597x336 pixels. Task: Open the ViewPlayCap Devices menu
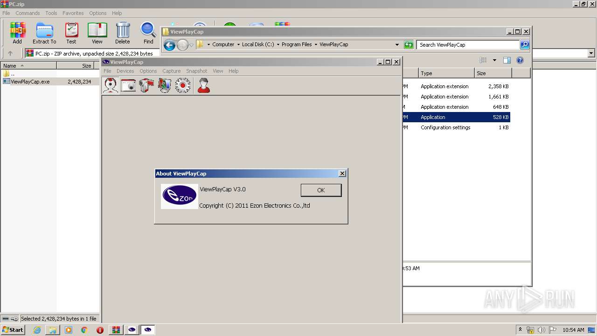coord(125,71)
